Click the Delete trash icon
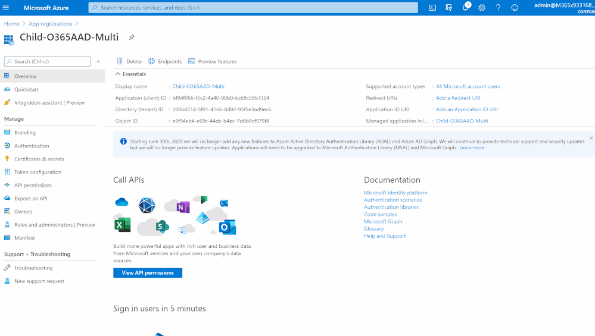595x336 pixels. (x=120, y=61)
